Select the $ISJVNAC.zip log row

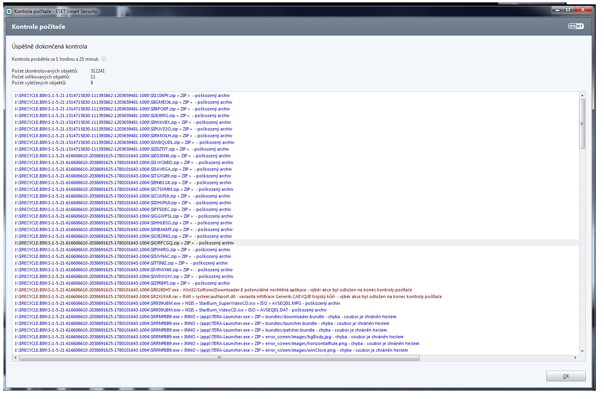click(x=296, y=256)
